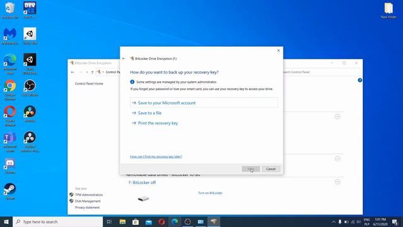Click the Control Panel breadcrumb in the address bar

click(x=113, y=72)
